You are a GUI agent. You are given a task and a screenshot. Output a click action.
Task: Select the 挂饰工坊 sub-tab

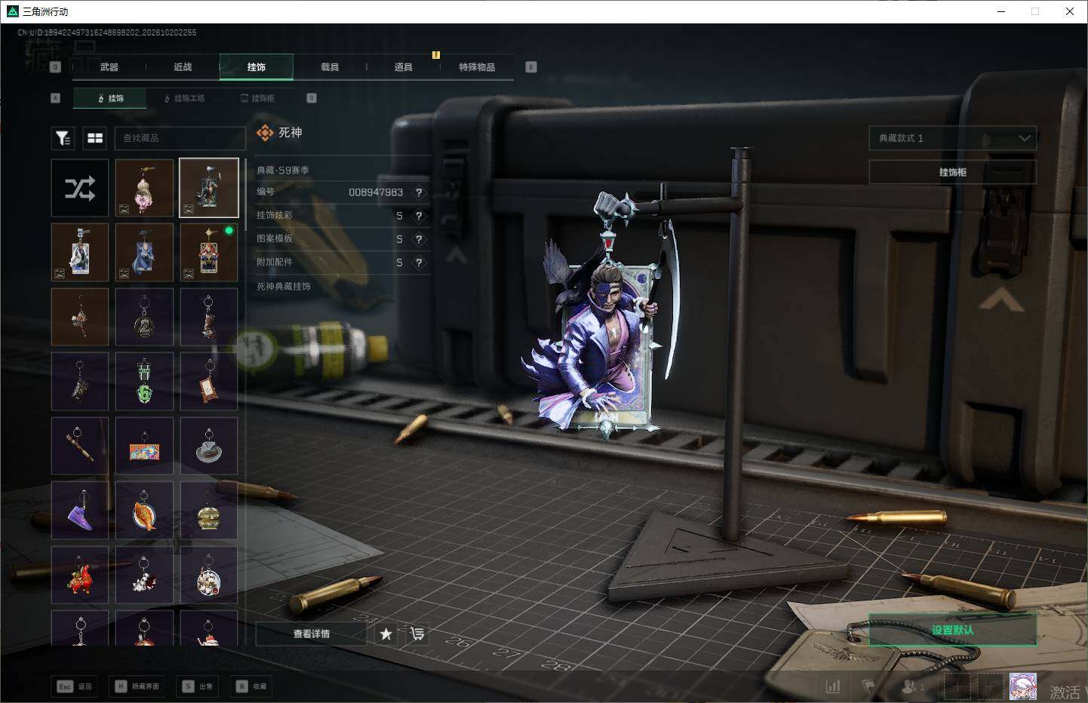point(185,98)
